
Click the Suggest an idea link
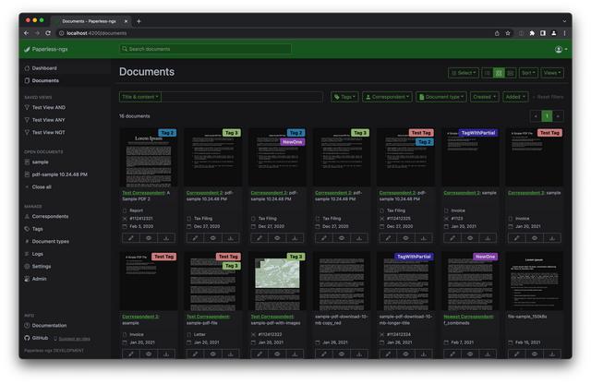(74, 339)
